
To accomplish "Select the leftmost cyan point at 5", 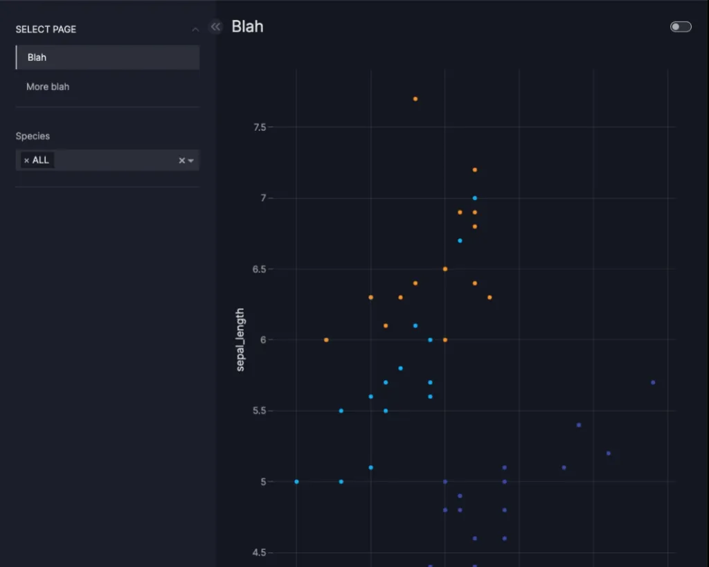I will tap(296, 482).
